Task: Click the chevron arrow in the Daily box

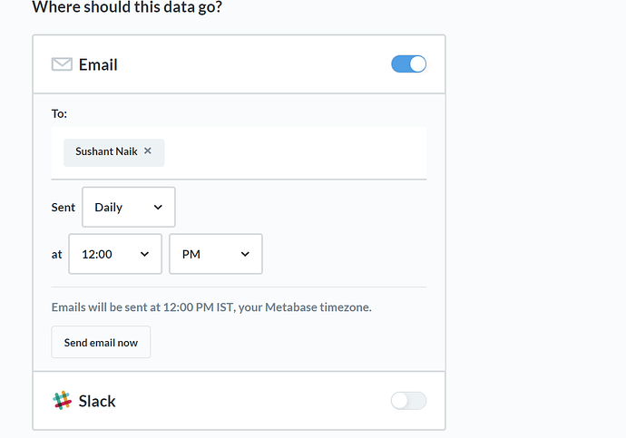Action: pos(158,207)
